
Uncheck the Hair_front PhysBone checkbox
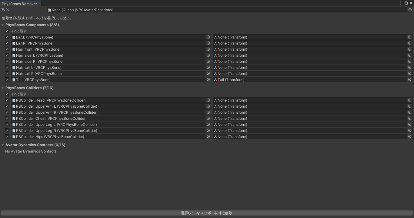(x=7, y=49)
